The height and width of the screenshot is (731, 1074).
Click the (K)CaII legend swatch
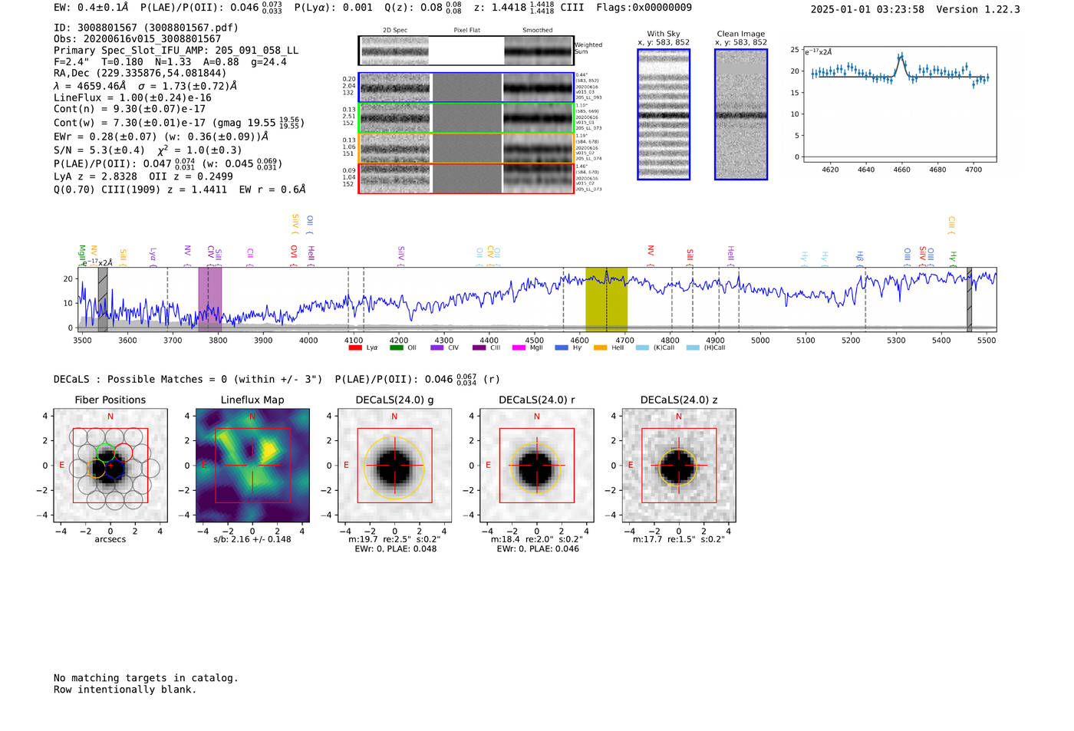pyautogui.click(x=642, y=347)
